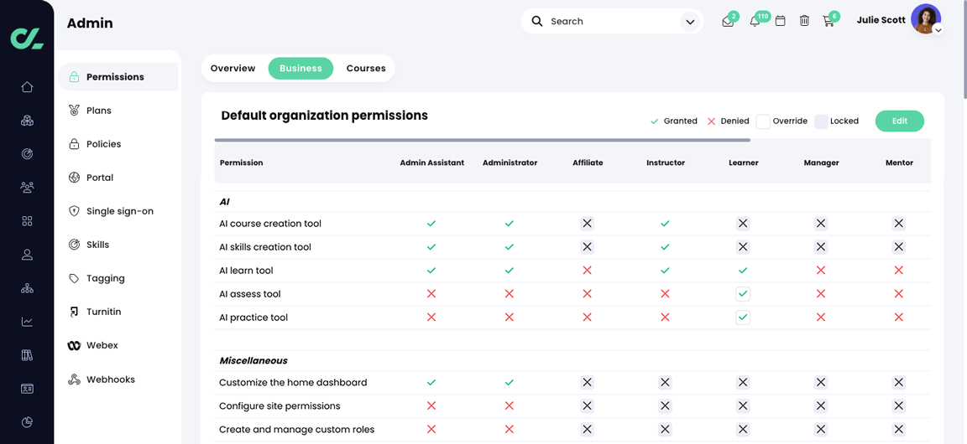Open the four-squares grid icon in left rail
The image size is (967, 444).
coord(27,221)
